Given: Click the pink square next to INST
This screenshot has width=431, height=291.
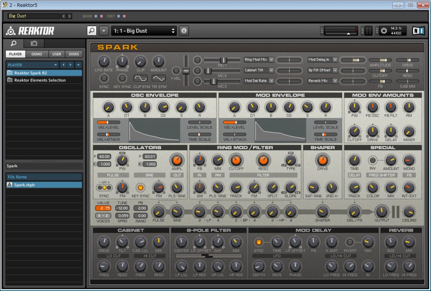Looking at the screenshot, I should pyautogui.click(x=124, y=16).
